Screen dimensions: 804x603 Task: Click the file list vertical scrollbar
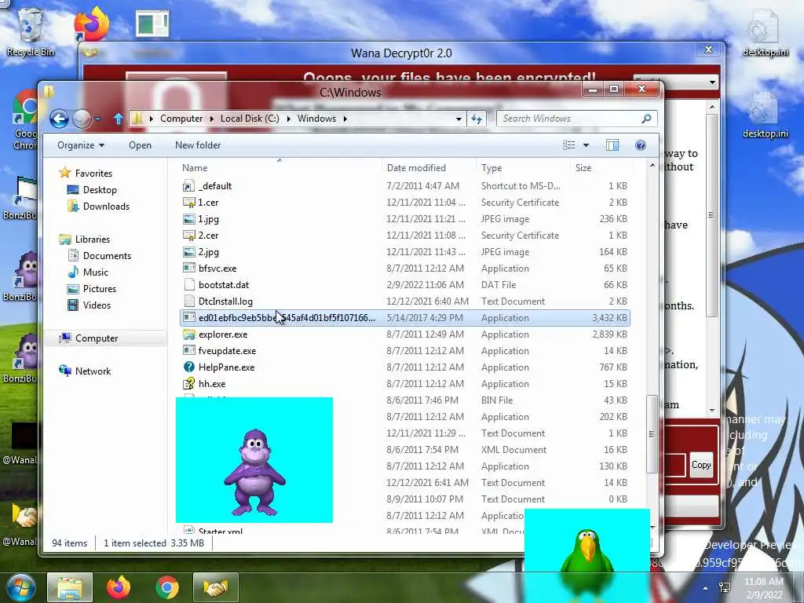652,433
